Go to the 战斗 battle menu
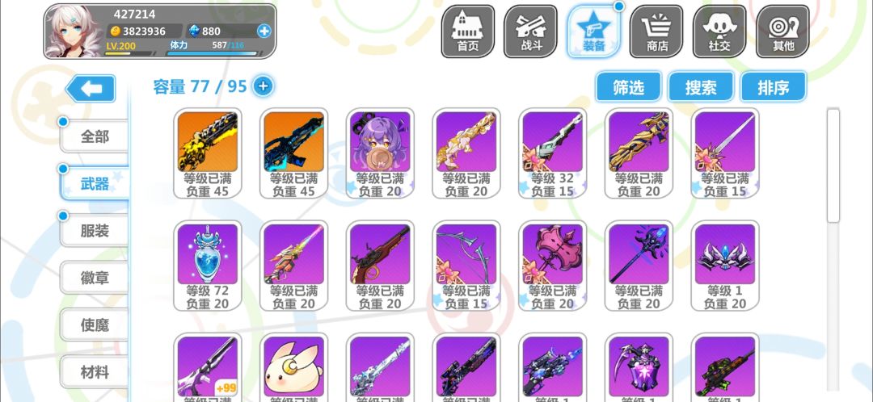873x402 pixels. click(530, 31)
